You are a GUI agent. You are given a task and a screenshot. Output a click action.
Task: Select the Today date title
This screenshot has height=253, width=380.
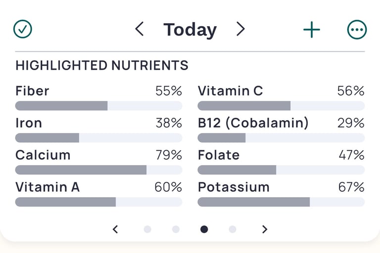(x=190, y=30)
